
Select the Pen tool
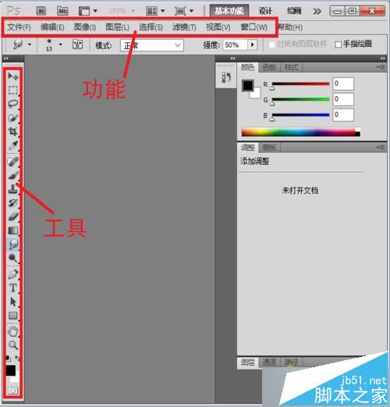tap(13, 273)
